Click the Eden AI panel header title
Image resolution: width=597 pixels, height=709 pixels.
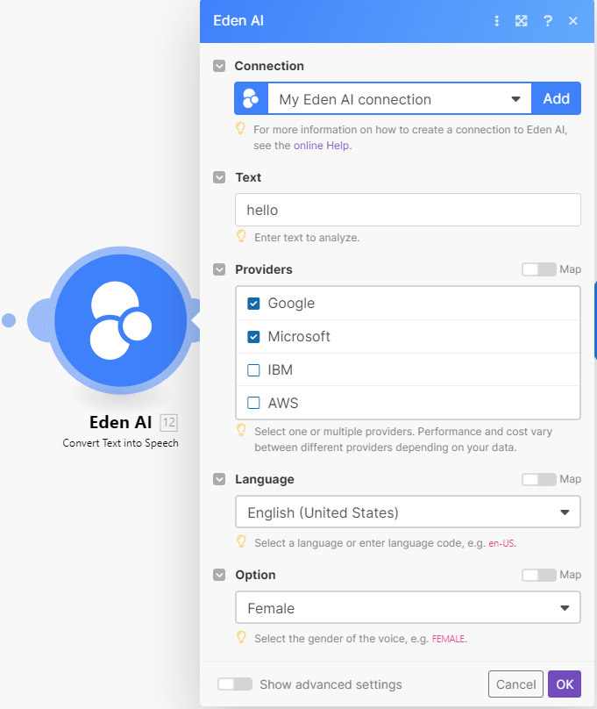(238, 21)
